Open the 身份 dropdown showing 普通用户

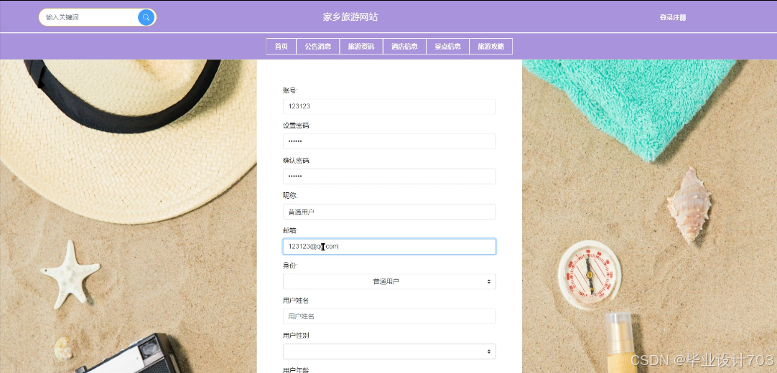[389, 281]
